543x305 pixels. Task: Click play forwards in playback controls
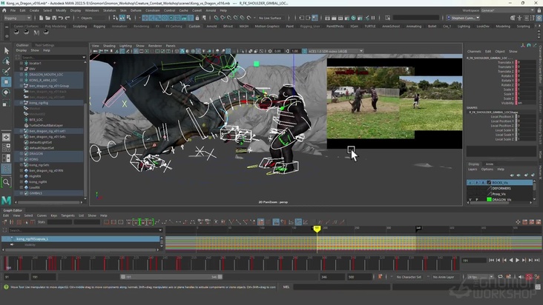(x=517, y=260)
